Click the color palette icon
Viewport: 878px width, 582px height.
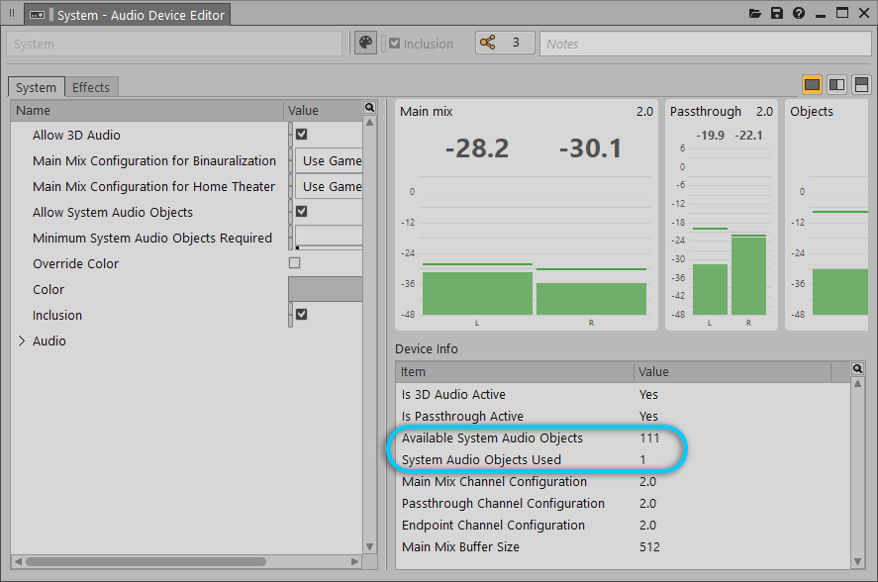point(365,44)
